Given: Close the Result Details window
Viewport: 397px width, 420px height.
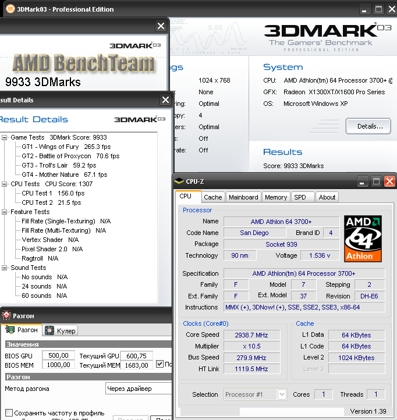Looking at the screenshot, I should point(165,100).
